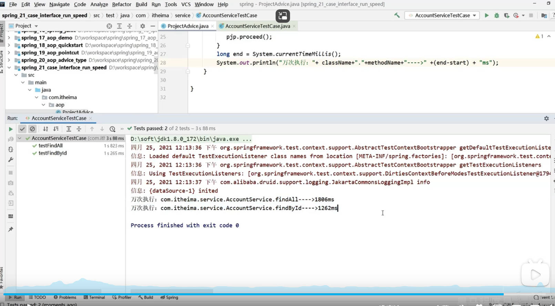Toggle show passed tests
The width and height of the screenshot is (555, 306).
click(x=22, y=129)
